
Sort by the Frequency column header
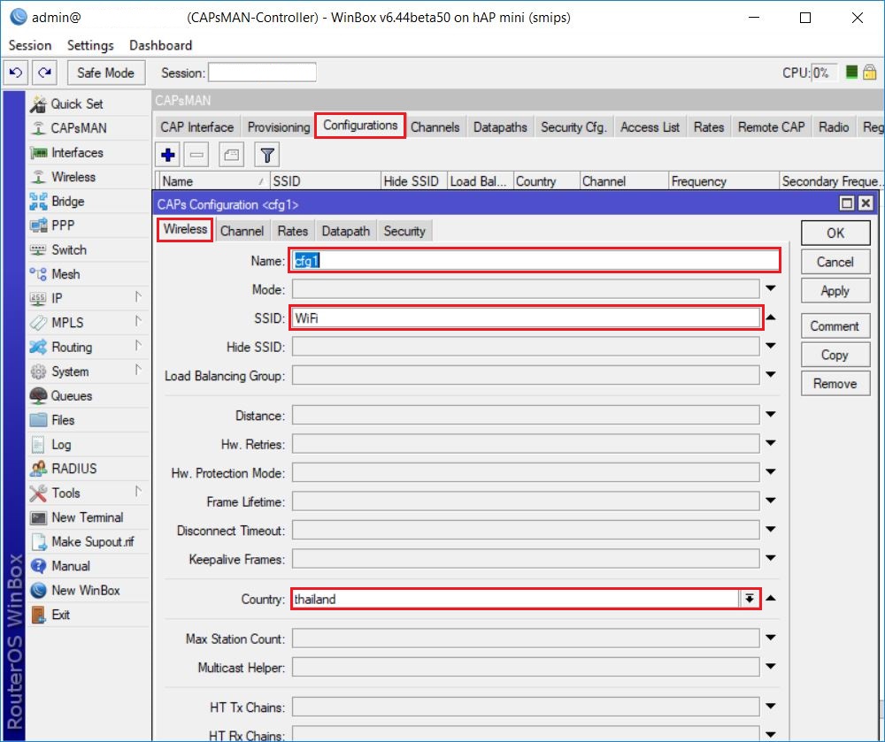[x=724, y=181]
